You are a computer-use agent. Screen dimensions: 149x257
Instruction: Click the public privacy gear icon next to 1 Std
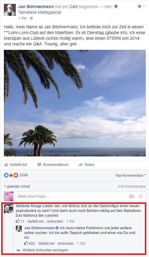click(31, 18)
